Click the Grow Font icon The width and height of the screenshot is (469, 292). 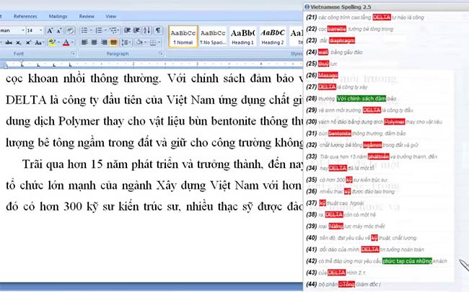[x=50, y=30]
